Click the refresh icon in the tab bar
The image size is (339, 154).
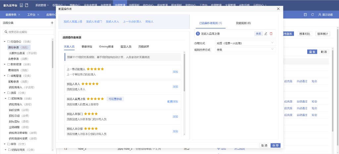click(x=313, y=14)
